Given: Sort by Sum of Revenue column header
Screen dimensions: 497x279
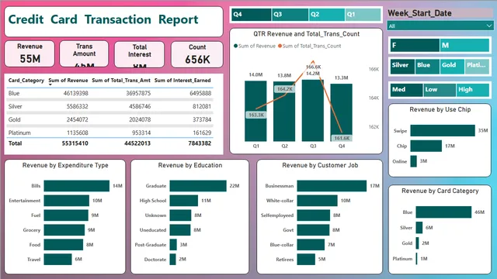Looking at the screenshot, I should point(68,81).
